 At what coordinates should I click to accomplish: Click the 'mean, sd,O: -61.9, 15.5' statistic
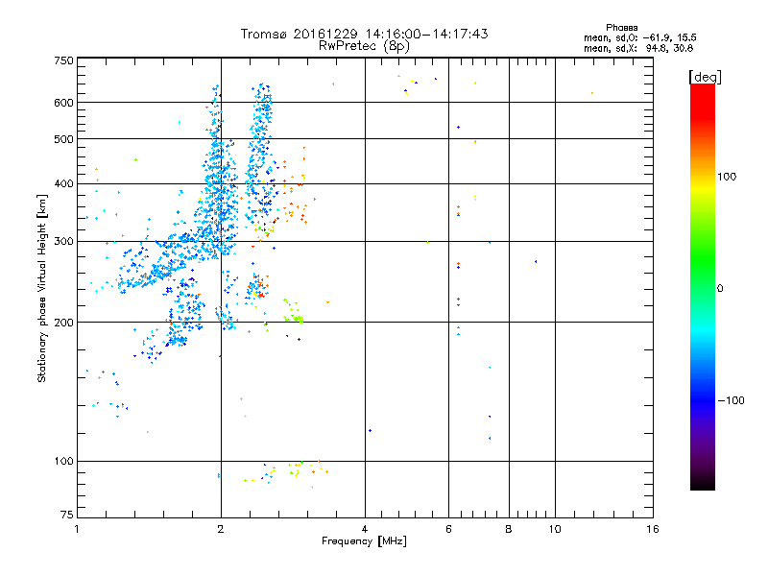click(x=639, y=37)
